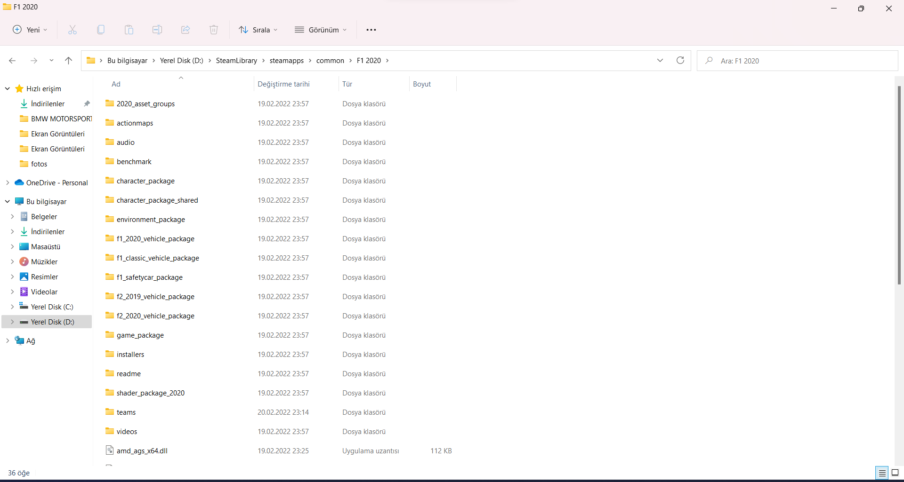The width and height of the screenshot is (904, 482).
Task: Click the Cut scissors icon
Action: pyautogui.click(x=73, y=30)
